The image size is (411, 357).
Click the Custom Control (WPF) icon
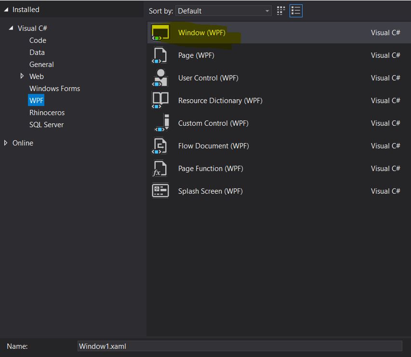tap(159, 123)
